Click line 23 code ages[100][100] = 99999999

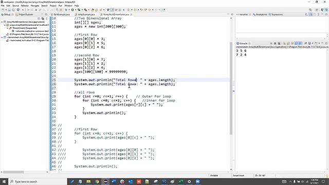[101, 72]
